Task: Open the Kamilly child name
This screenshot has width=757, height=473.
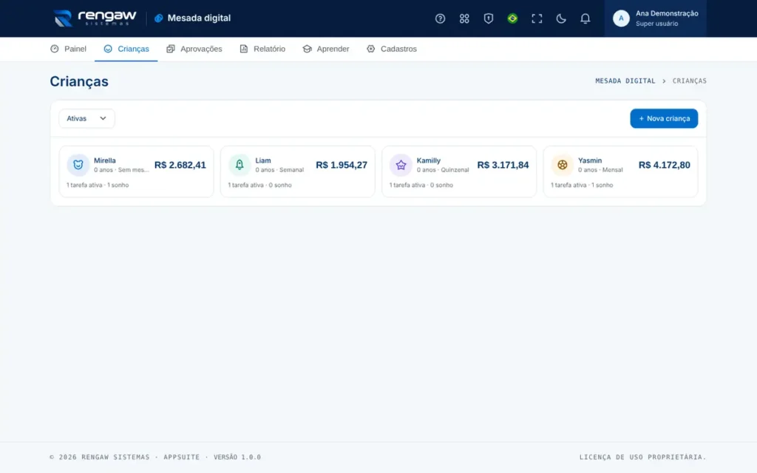Action: pyautogui.click(x=429, y=160)
